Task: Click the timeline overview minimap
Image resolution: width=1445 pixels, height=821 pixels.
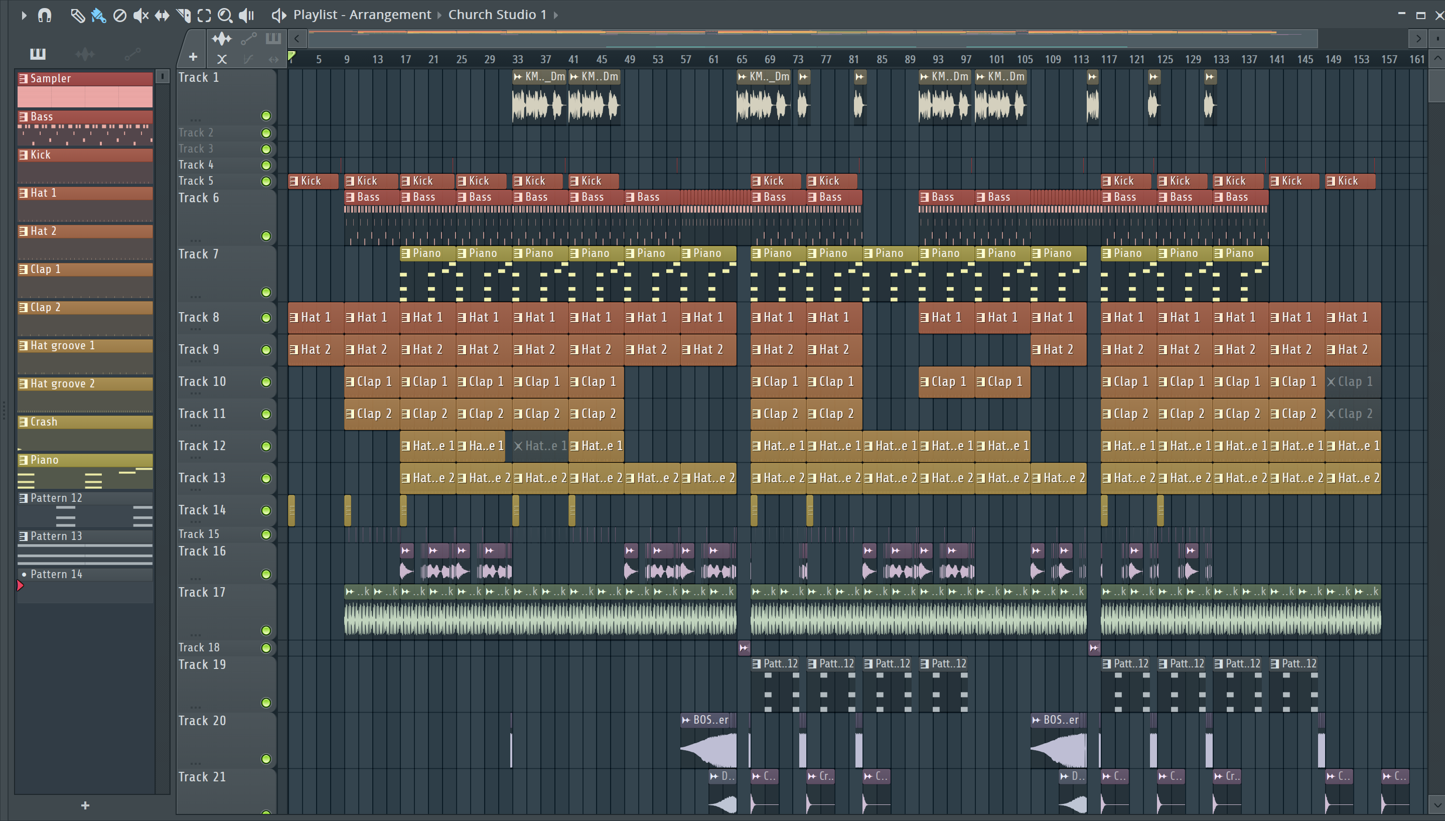Action: click(x=813, y=39)
